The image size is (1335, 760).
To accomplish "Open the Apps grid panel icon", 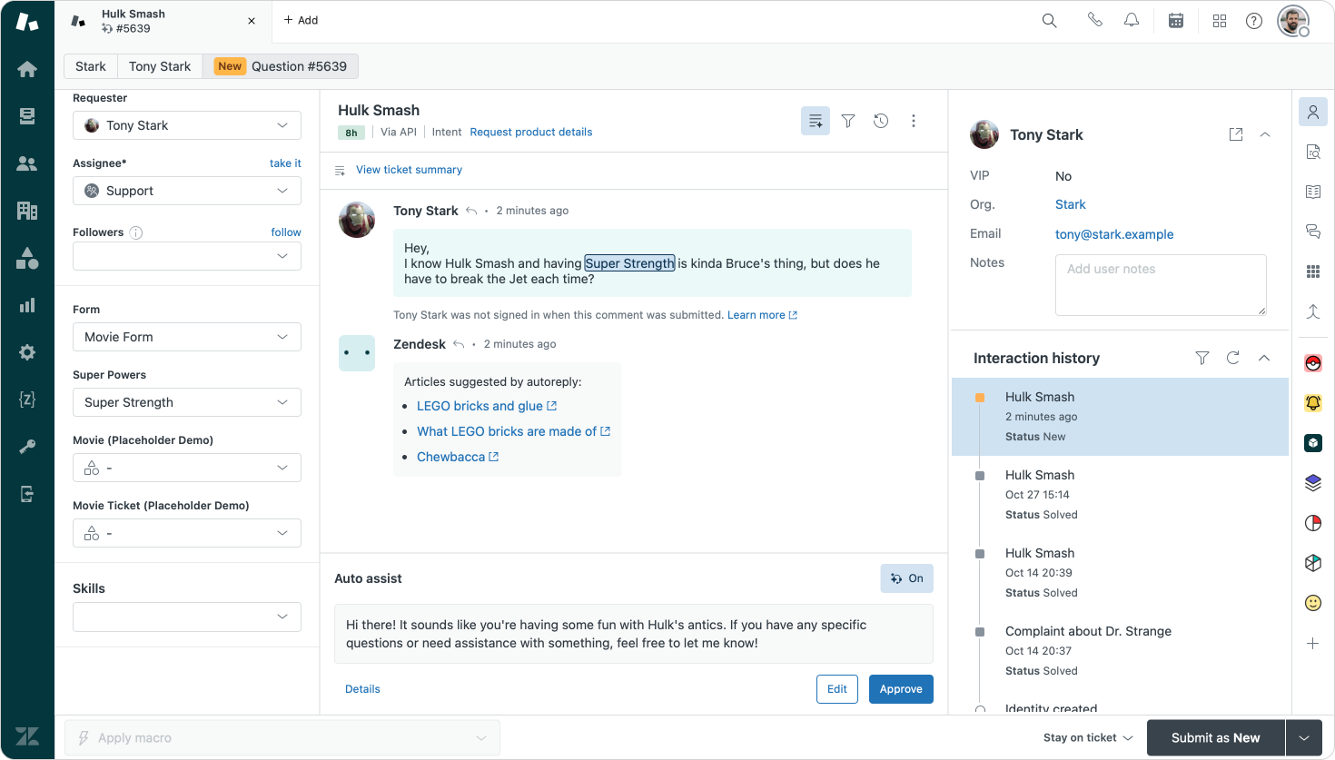I will (x=1313, y=271).
